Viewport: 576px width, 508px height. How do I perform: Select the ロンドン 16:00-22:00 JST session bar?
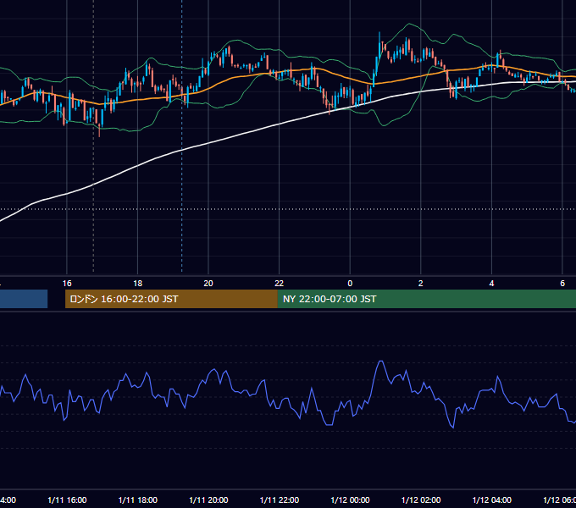tap(171, 299)
